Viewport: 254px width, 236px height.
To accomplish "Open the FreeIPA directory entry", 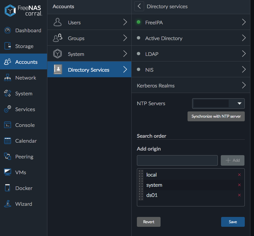I will [191, 22].
